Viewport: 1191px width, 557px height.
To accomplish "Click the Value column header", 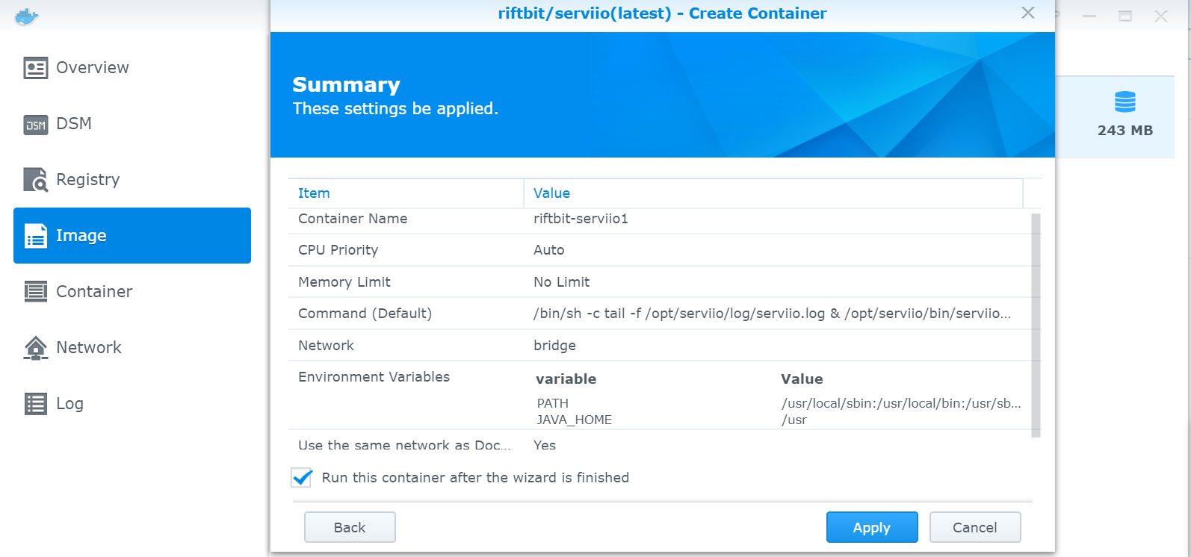I will point(551,193).
